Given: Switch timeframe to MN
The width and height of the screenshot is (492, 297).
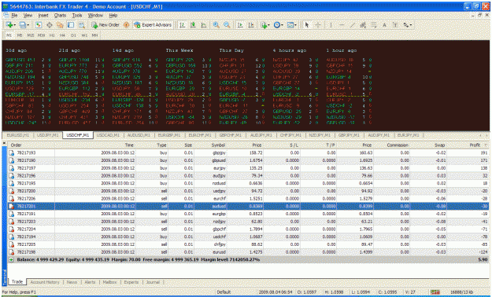Looking at the screenshot, I should coord(94,35).
